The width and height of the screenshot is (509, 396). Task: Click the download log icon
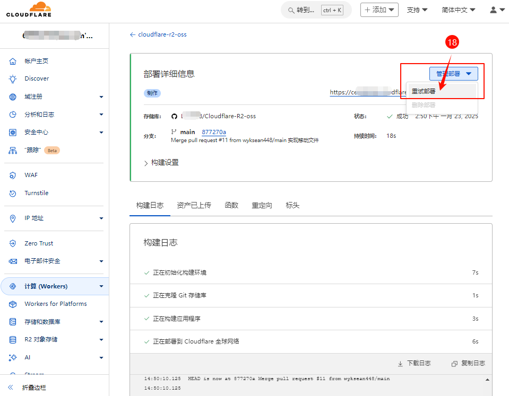[400, 364]
